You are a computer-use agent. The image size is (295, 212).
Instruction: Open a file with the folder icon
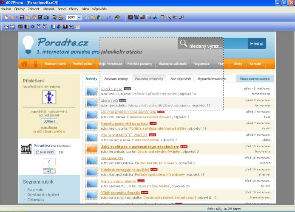(x=13, y=17)
